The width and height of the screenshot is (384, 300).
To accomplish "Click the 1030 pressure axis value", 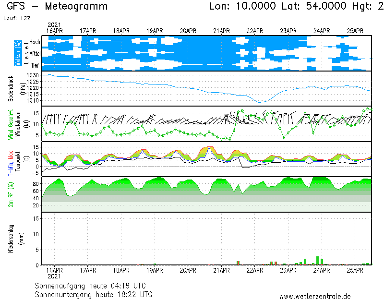I will pos(33,76).
